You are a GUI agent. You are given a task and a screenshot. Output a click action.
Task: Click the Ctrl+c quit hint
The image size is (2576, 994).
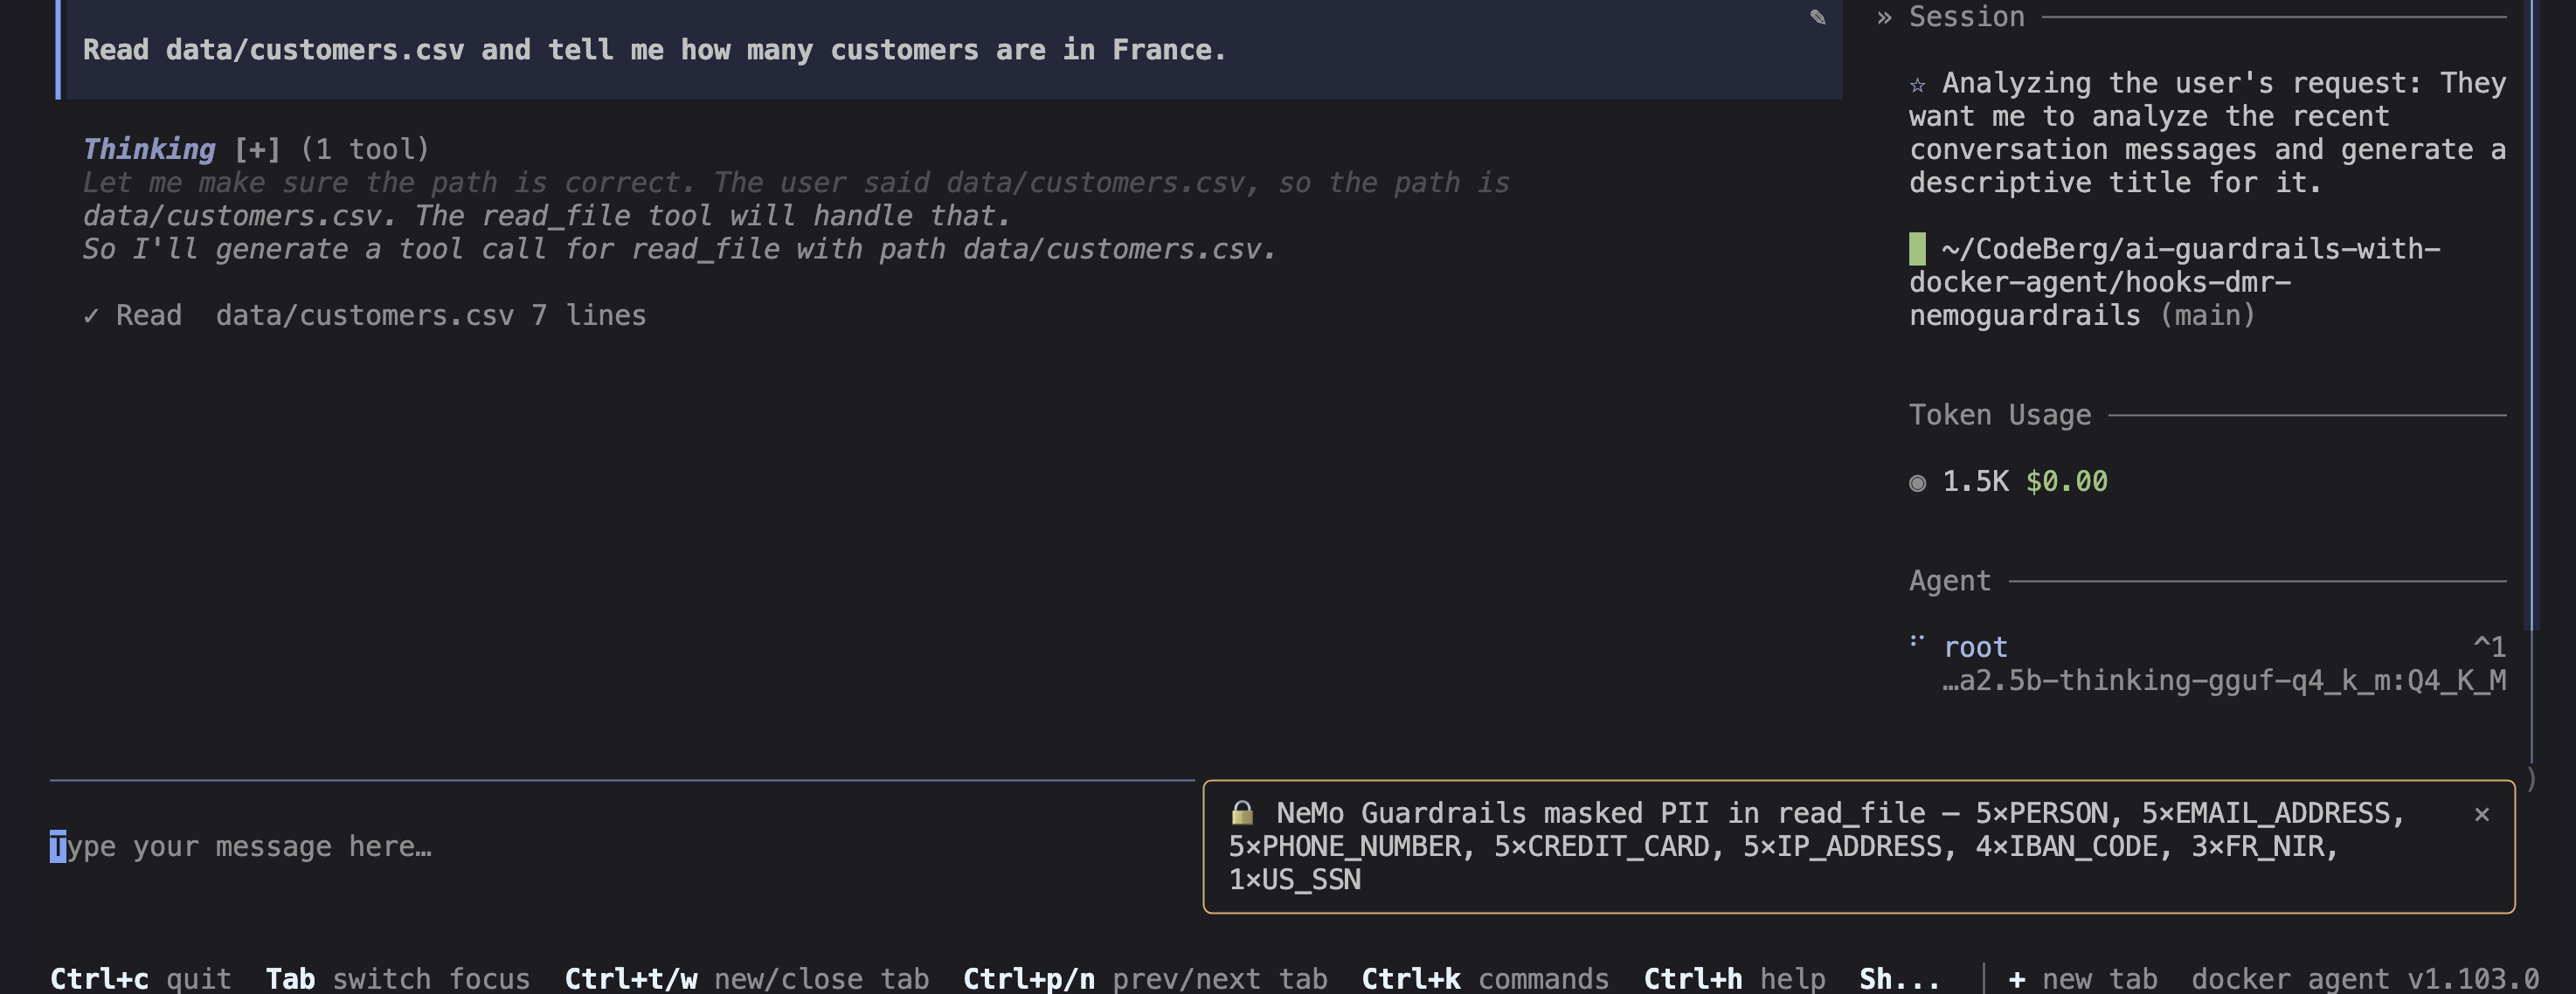[x=141, y=978]
